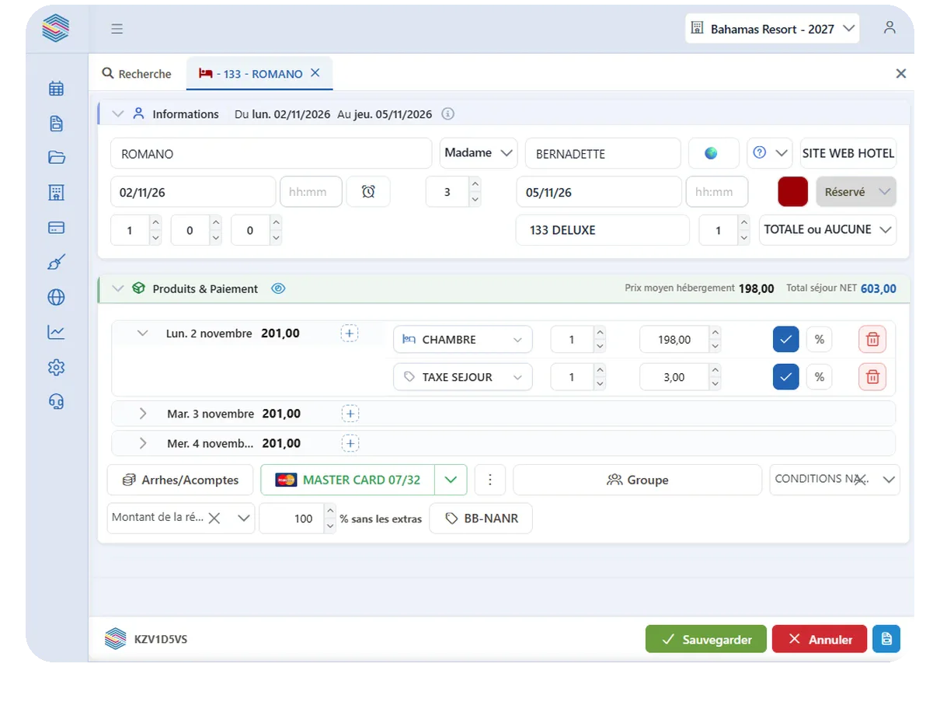Close the 133 - ROMANO tab
The image size is (940, 716).
(x=315, y=72)
